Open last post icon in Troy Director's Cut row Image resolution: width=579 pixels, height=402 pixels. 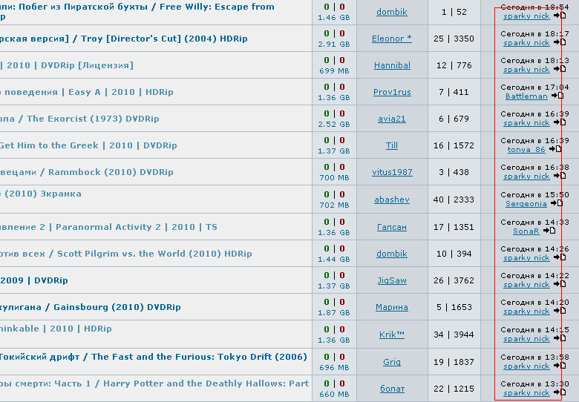(x=560, y=43)
